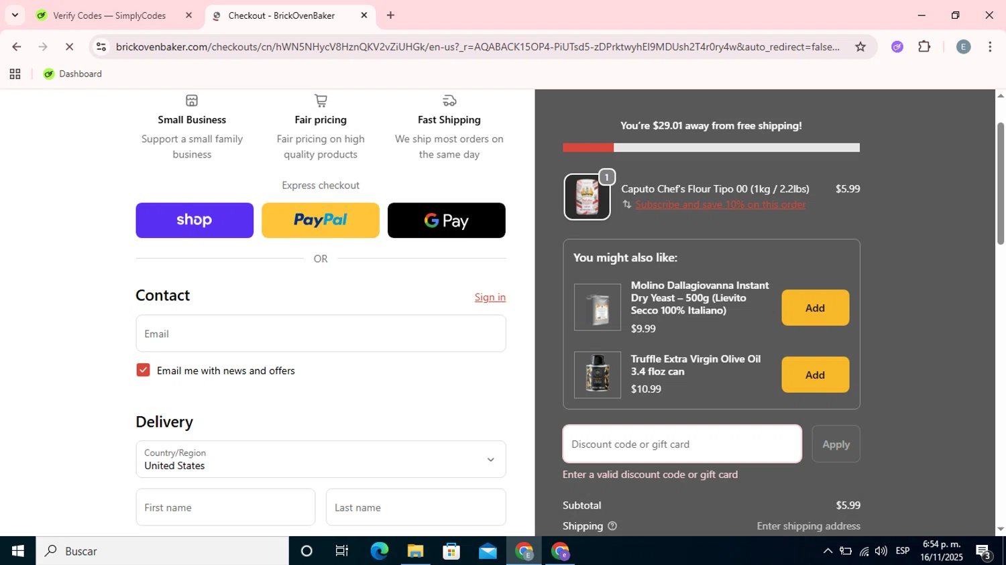Open the Dashboard bookmark
1006x565 pixels.
pos(72,74)
